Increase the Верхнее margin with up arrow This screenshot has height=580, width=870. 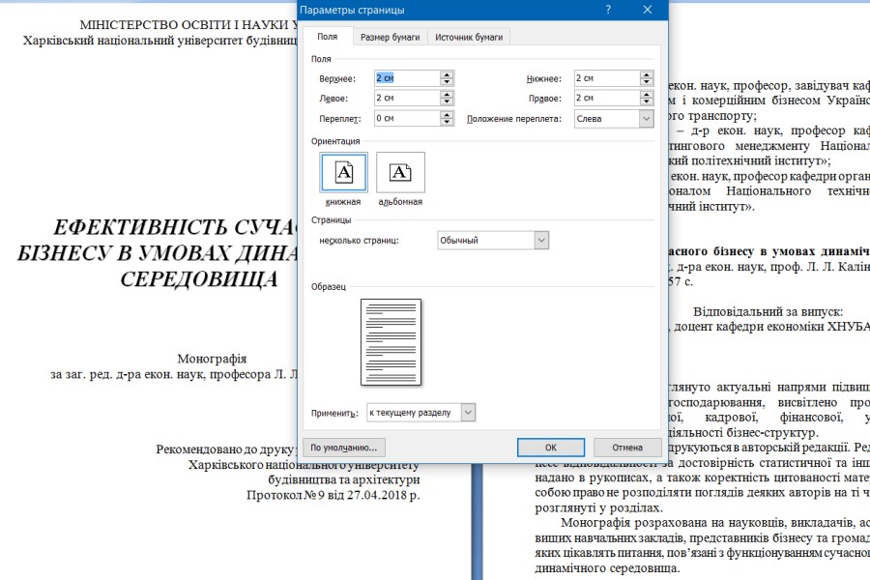(447, 74)
